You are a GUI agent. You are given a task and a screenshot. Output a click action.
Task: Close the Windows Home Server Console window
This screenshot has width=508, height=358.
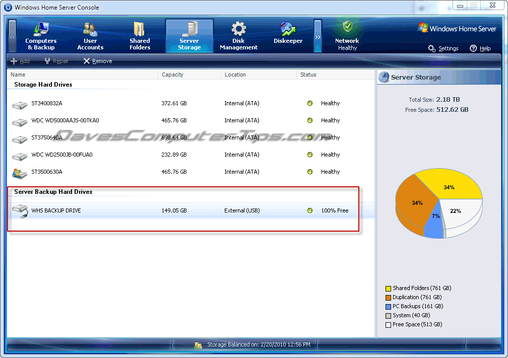pyautogui.click(x=492, y=6)
